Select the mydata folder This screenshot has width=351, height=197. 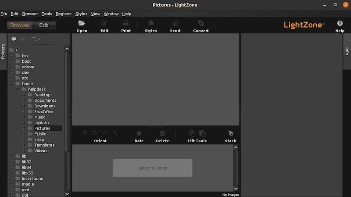tap(41, 123)
